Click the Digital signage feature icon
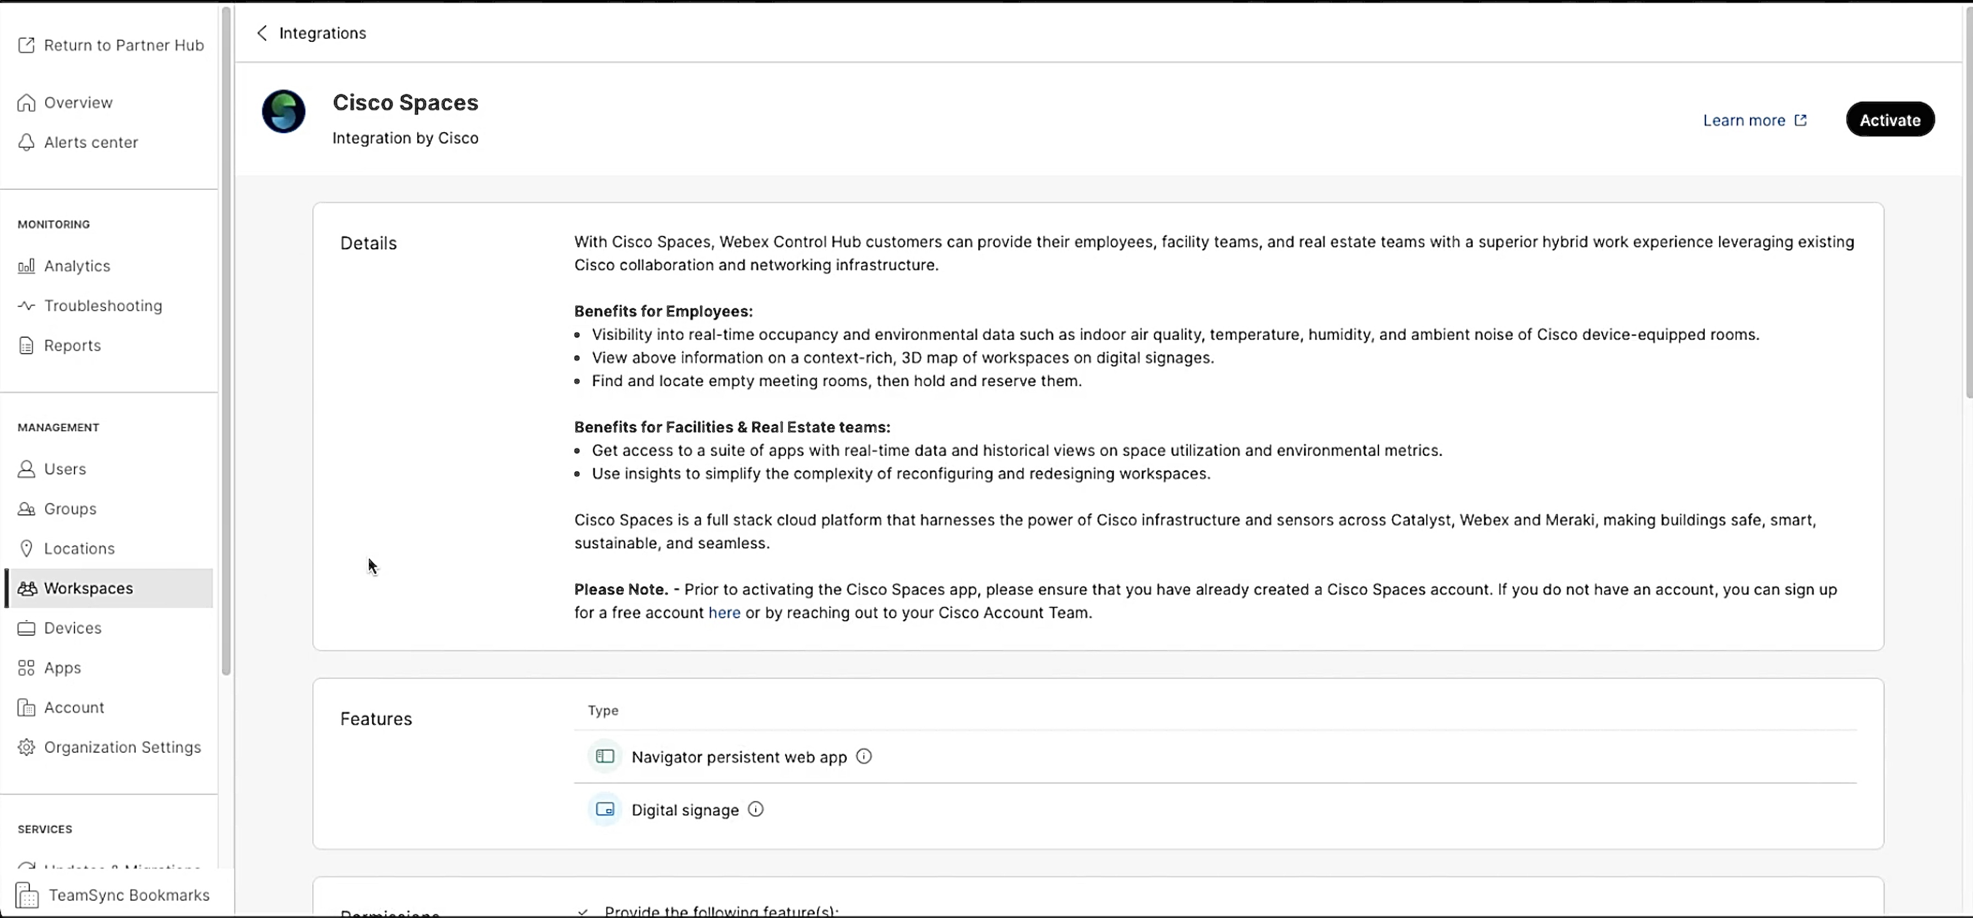This screenshot has height=918, width=1973. pyautogui.click(x=605, y=809)
